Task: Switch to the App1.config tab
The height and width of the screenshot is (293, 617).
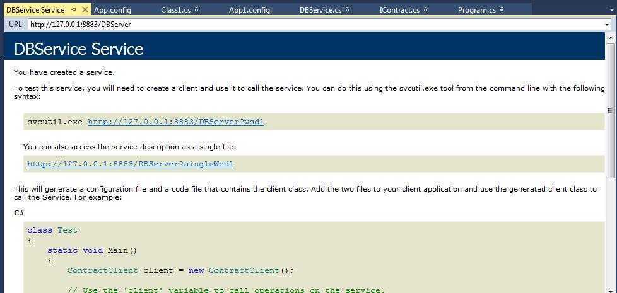Action: coord(249,10)
